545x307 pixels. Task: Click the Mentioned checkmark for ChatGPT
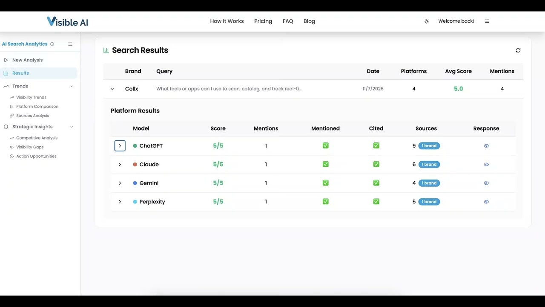(x=325, y=145)
